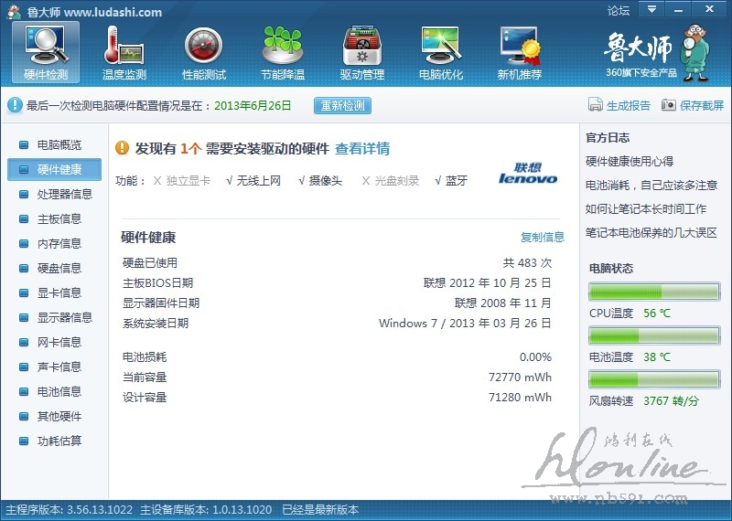Open the title bar dropdown menu arrow
Viewport: 732px width, 521px height.
click(x=651, y=10)
